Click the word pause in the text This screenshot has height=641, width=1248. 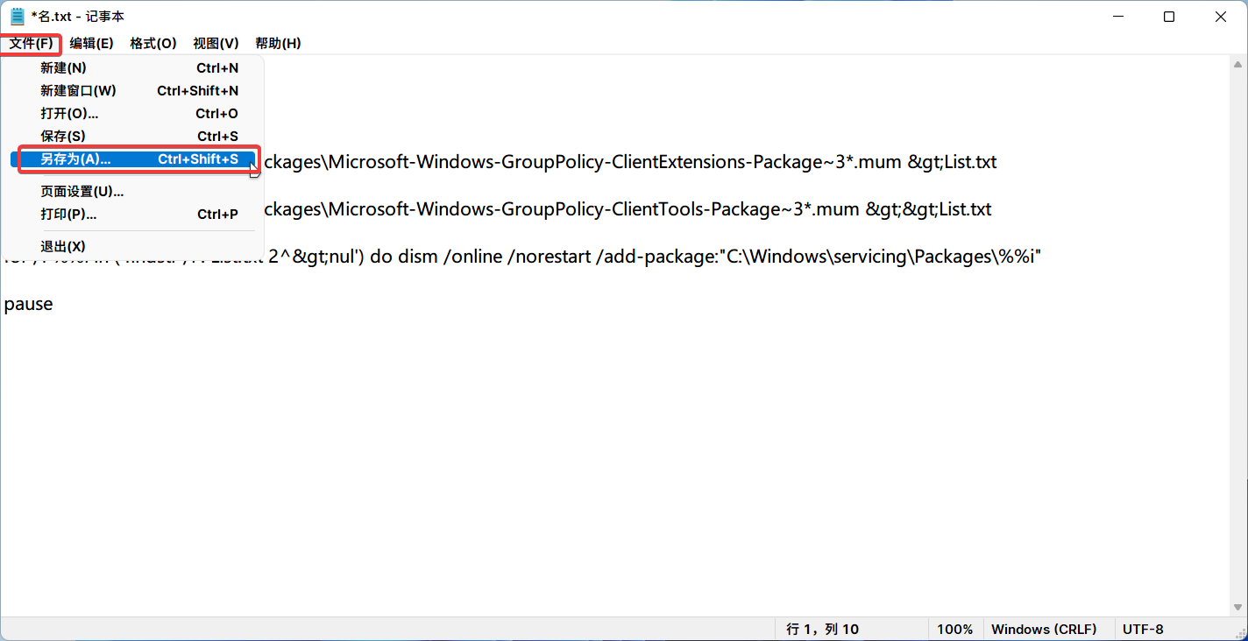(x=28, y=305)
